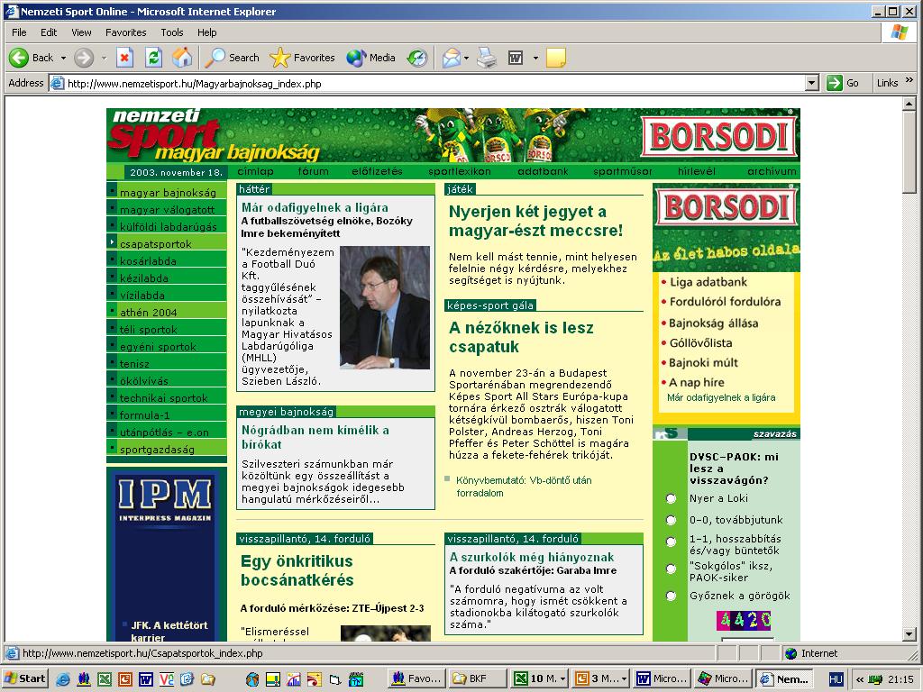This screenshot has width=923, height=692.
Task: Select 'Győznek a görögök' radio option
Action: tap(671, 596)
